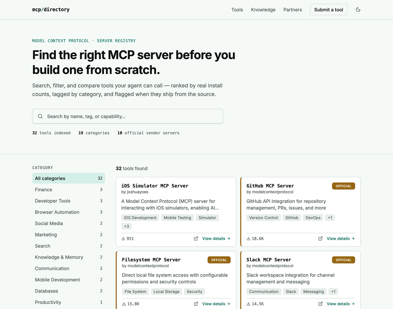Screen dimensions: 393x309
Task: Select All categories filter
Action: (69, 178)
